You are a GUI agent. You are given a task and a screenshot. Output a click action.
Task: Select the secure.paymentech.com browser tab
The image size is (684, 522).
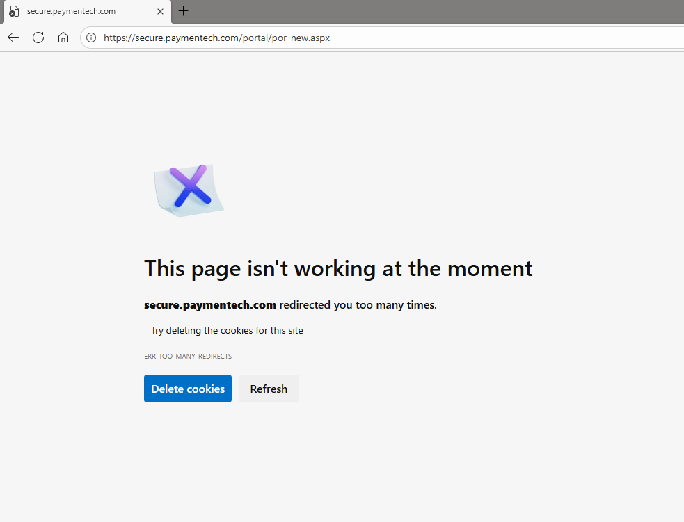pyautogui.click(x=87, y=12)
